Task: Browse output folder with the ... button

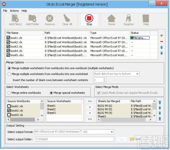Action: tap(122, 139)
